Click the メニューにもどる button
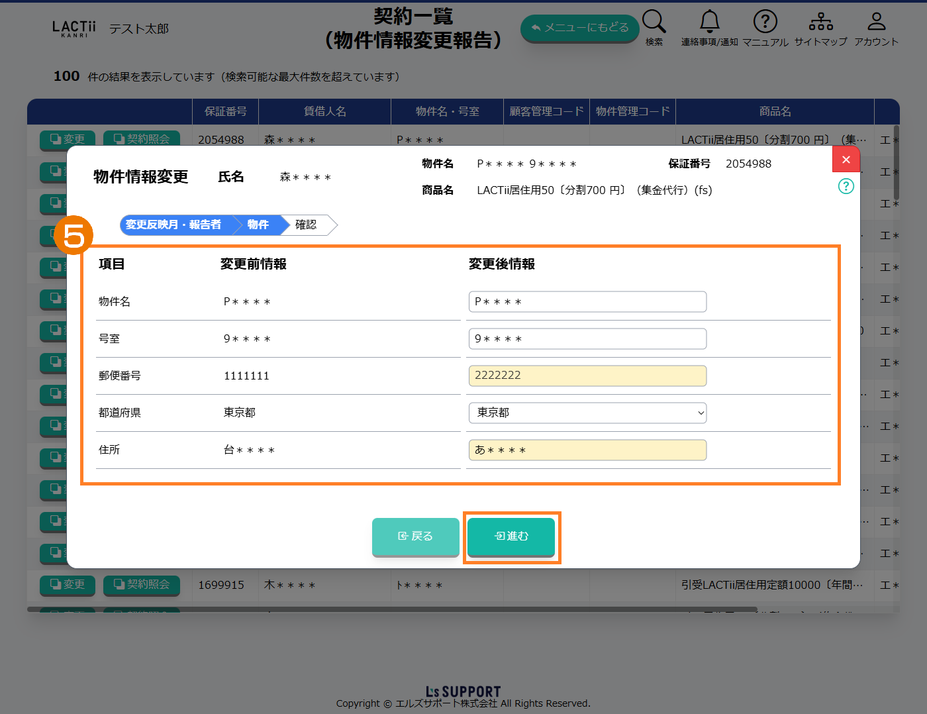The height and width of the screenshot is (714, 927). 579,28
